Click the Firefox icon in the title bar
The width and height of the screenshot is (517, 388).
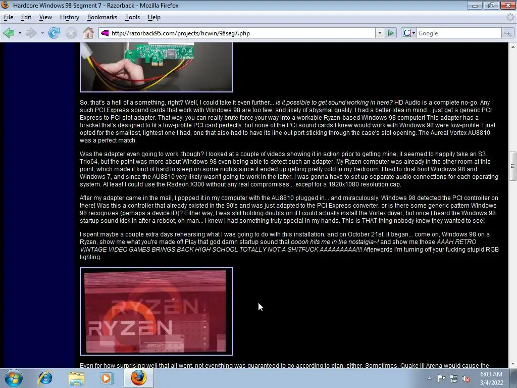[x=6, y=5]
